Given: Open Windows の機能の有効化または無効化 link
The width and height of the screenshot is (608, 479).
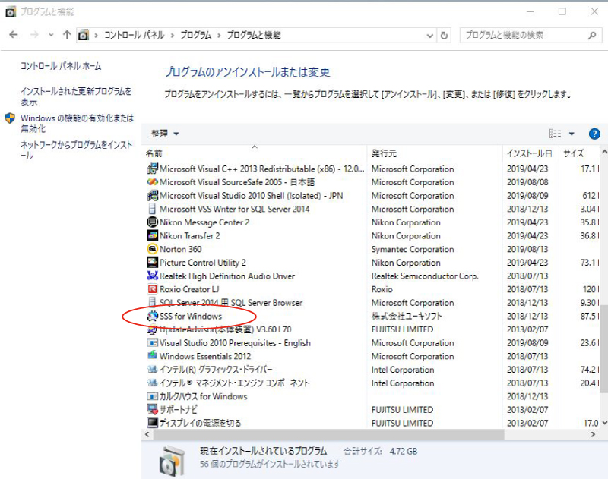Looking at the screenshot, I should [x=76, y=123].
